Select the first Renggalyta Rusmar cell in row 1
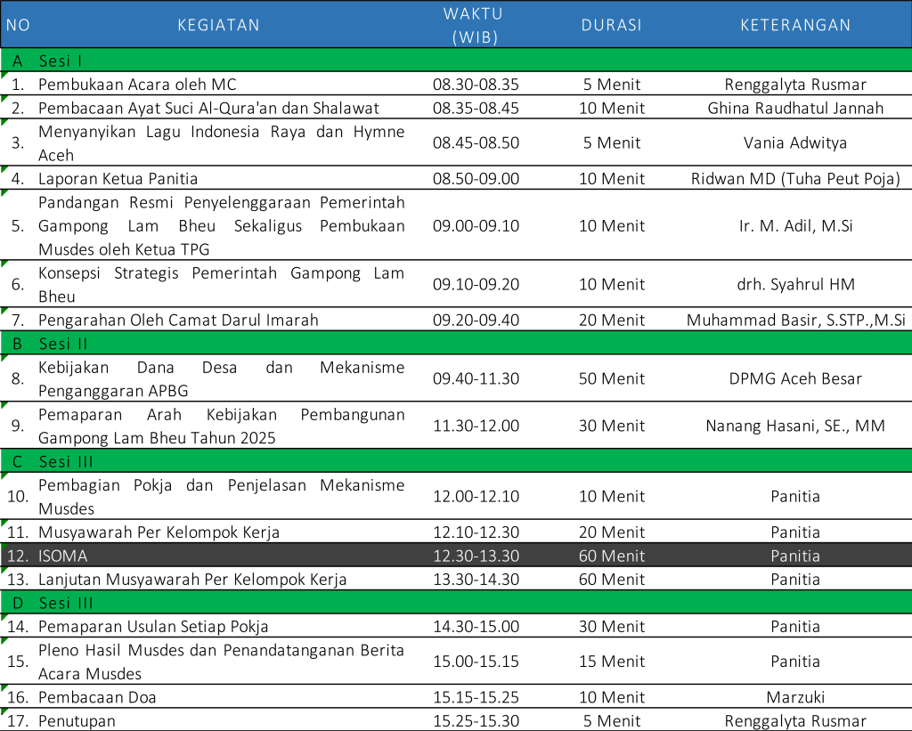 click(x=795, y=85)
